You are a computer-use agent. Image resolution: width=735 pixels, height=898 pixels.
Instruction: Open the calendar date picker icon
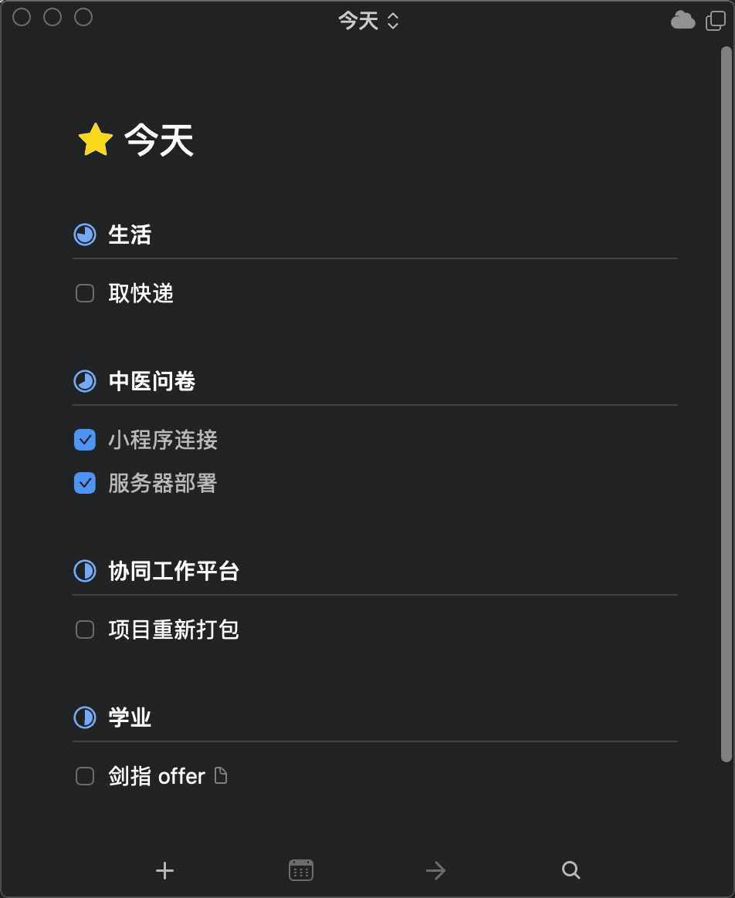click(301, 871)
